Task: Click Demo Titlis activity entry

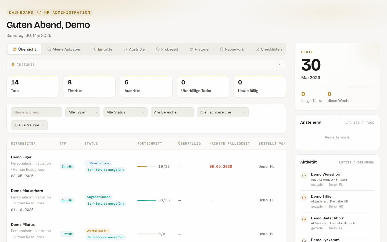Action: [x=337, y=201]
